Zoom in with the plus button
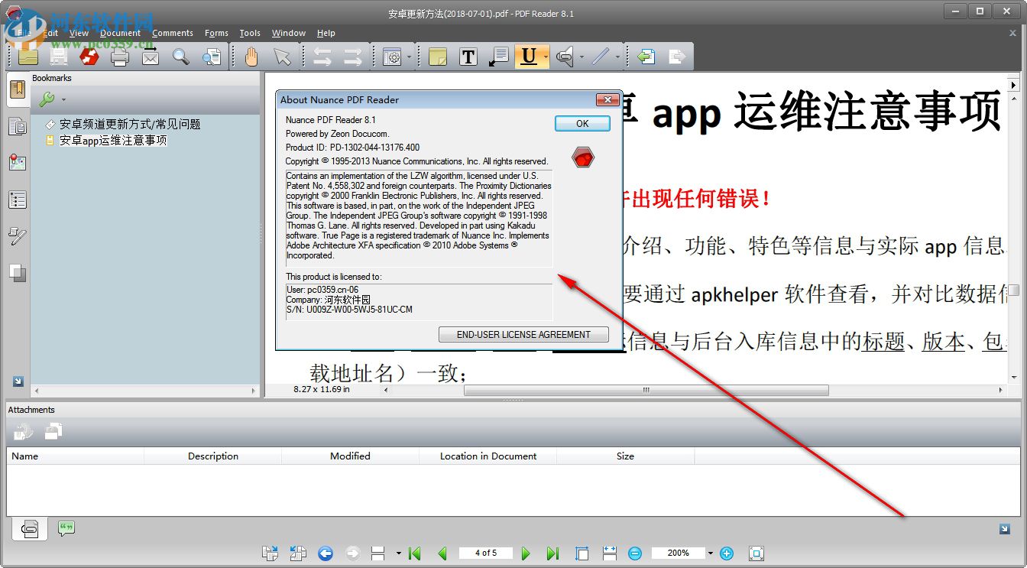 [x=727, y=553]
